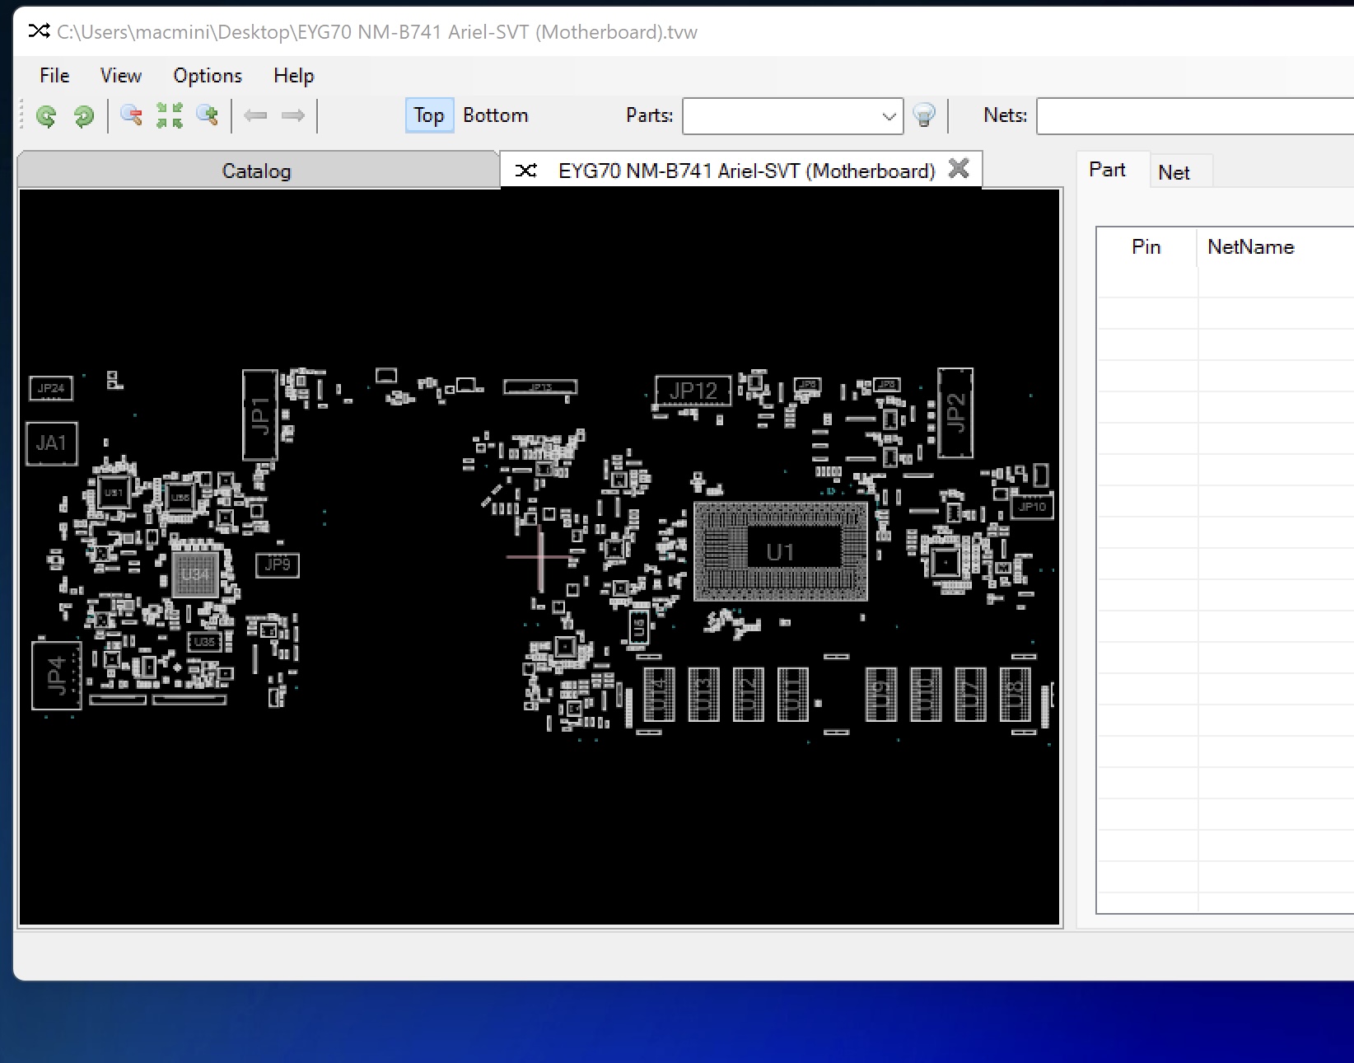
Task: Click the rotate clockwise icon
Action: pos(83,116)
